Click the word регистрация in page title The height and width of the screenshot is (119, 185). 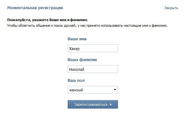(50, 8)
